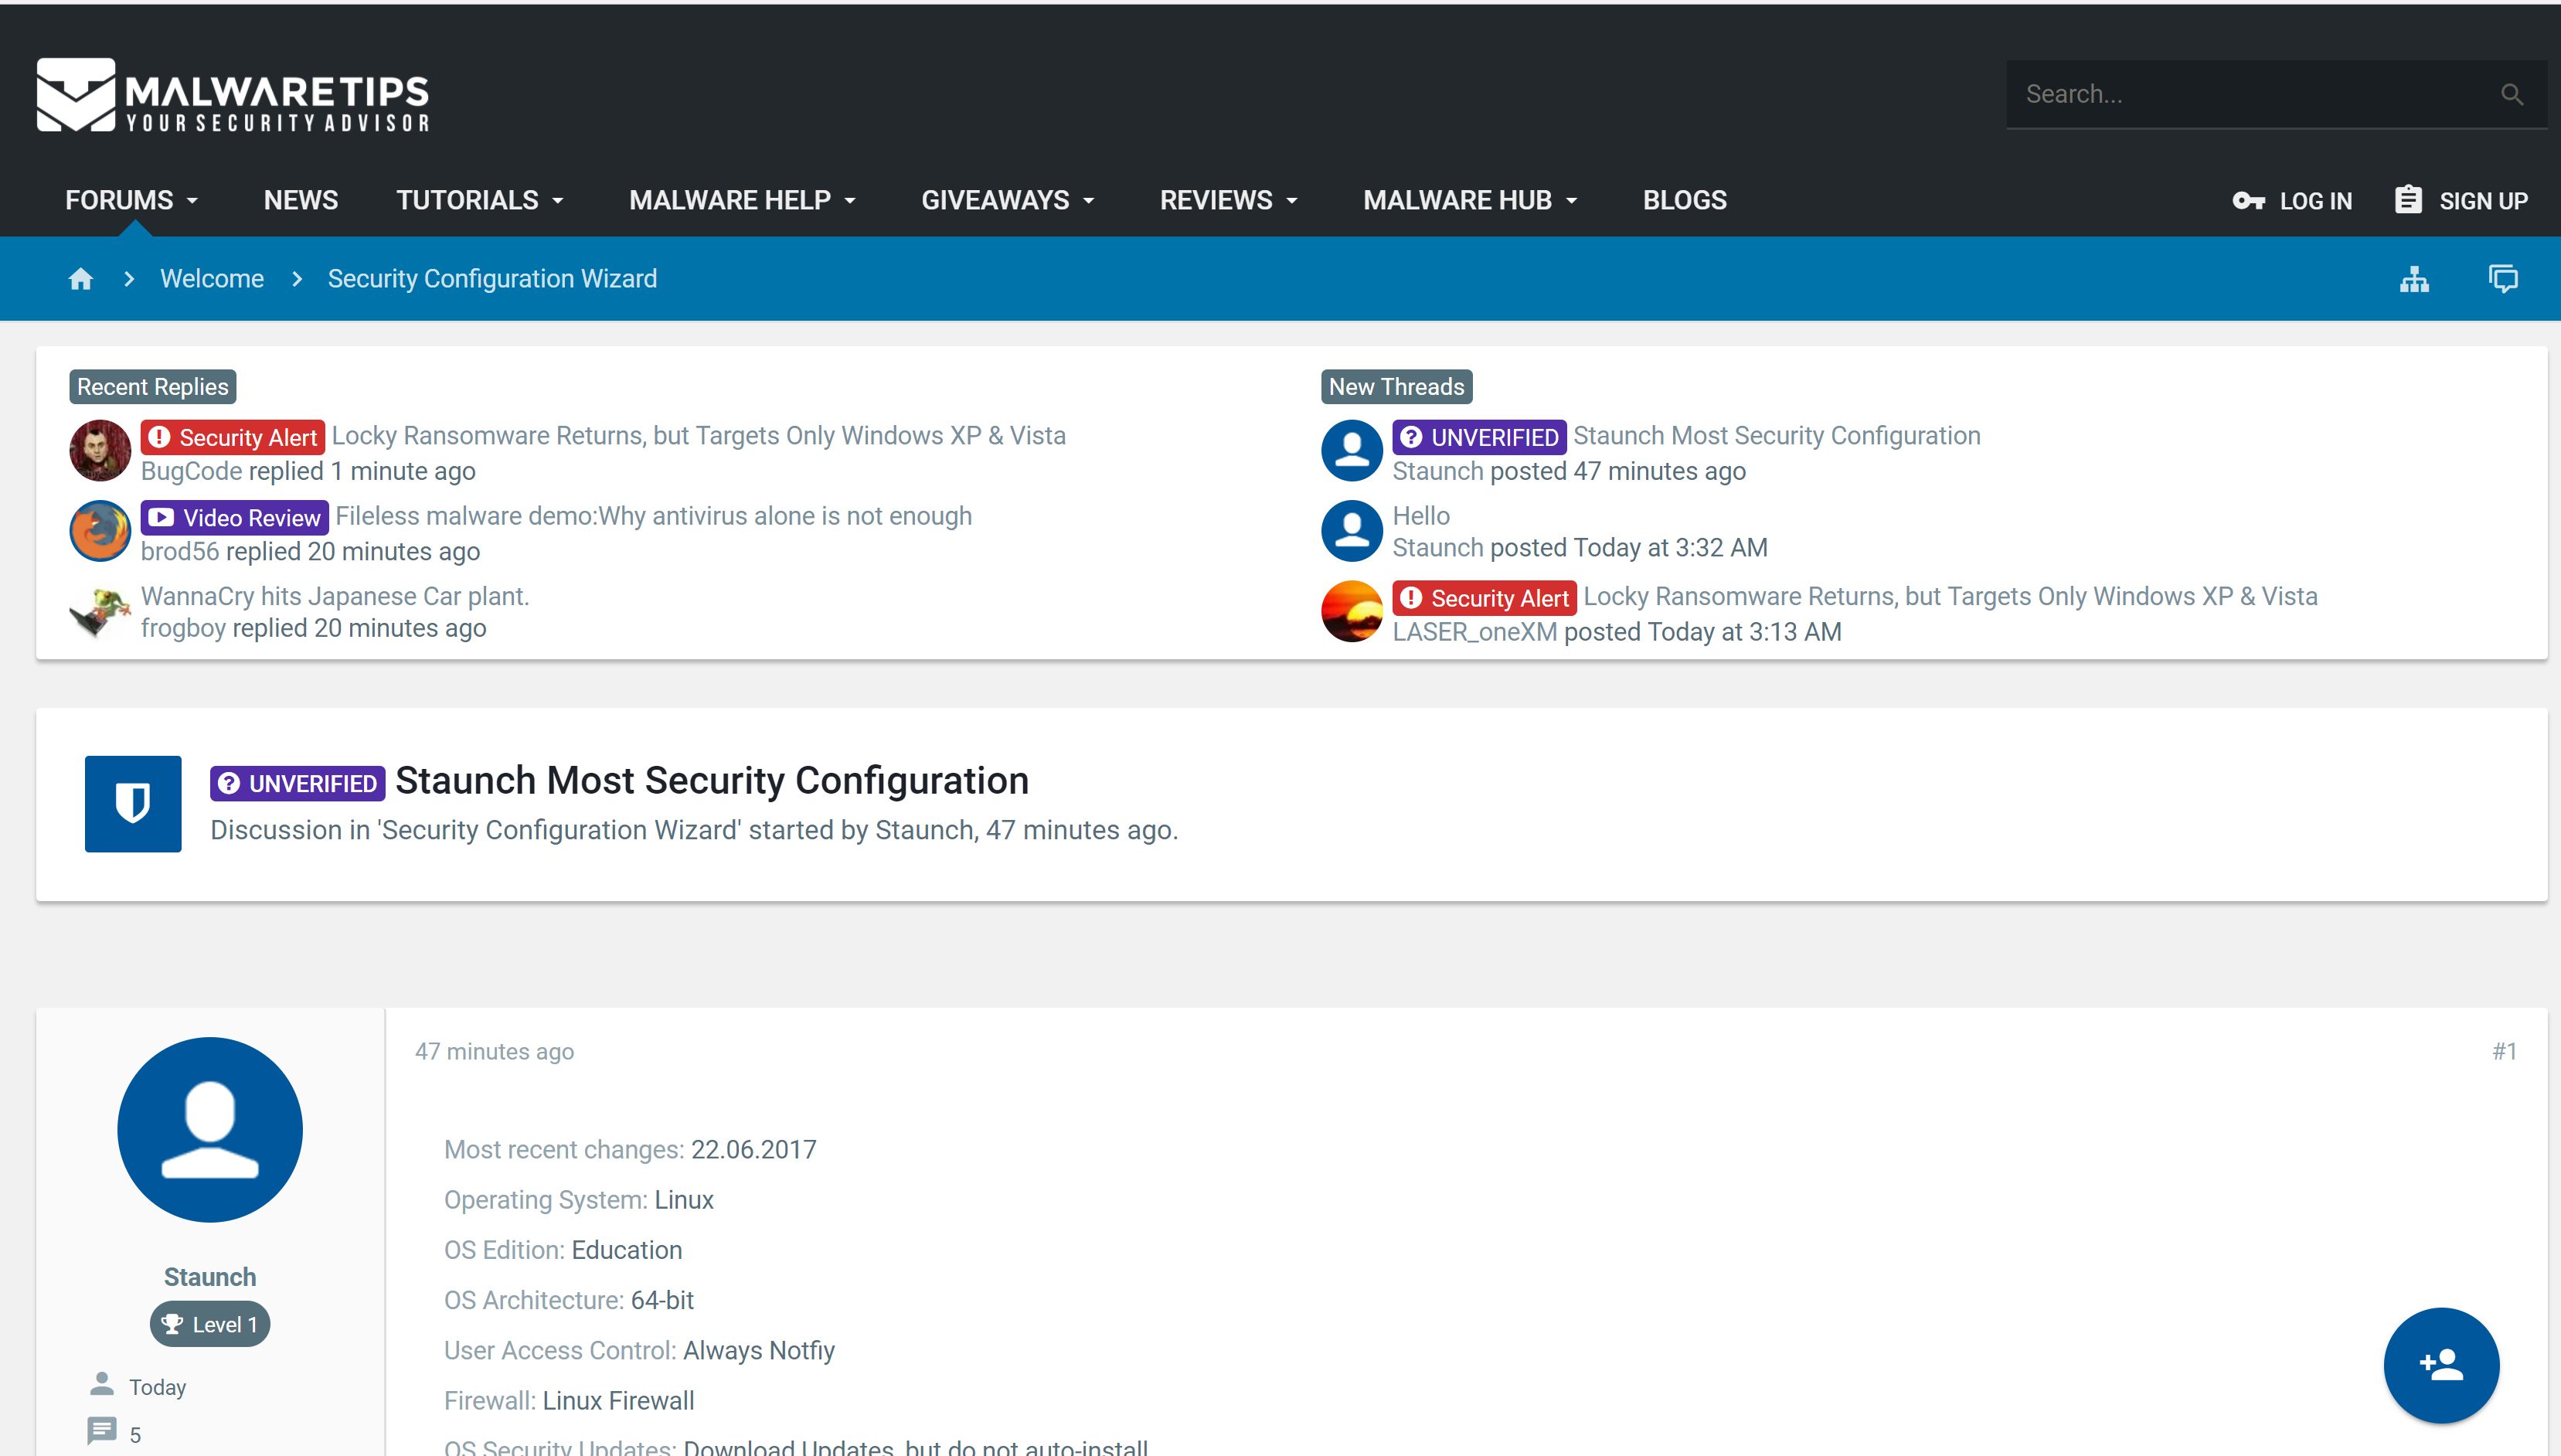Open the News menu item
2561x1456 pixels.
point(301,200)
